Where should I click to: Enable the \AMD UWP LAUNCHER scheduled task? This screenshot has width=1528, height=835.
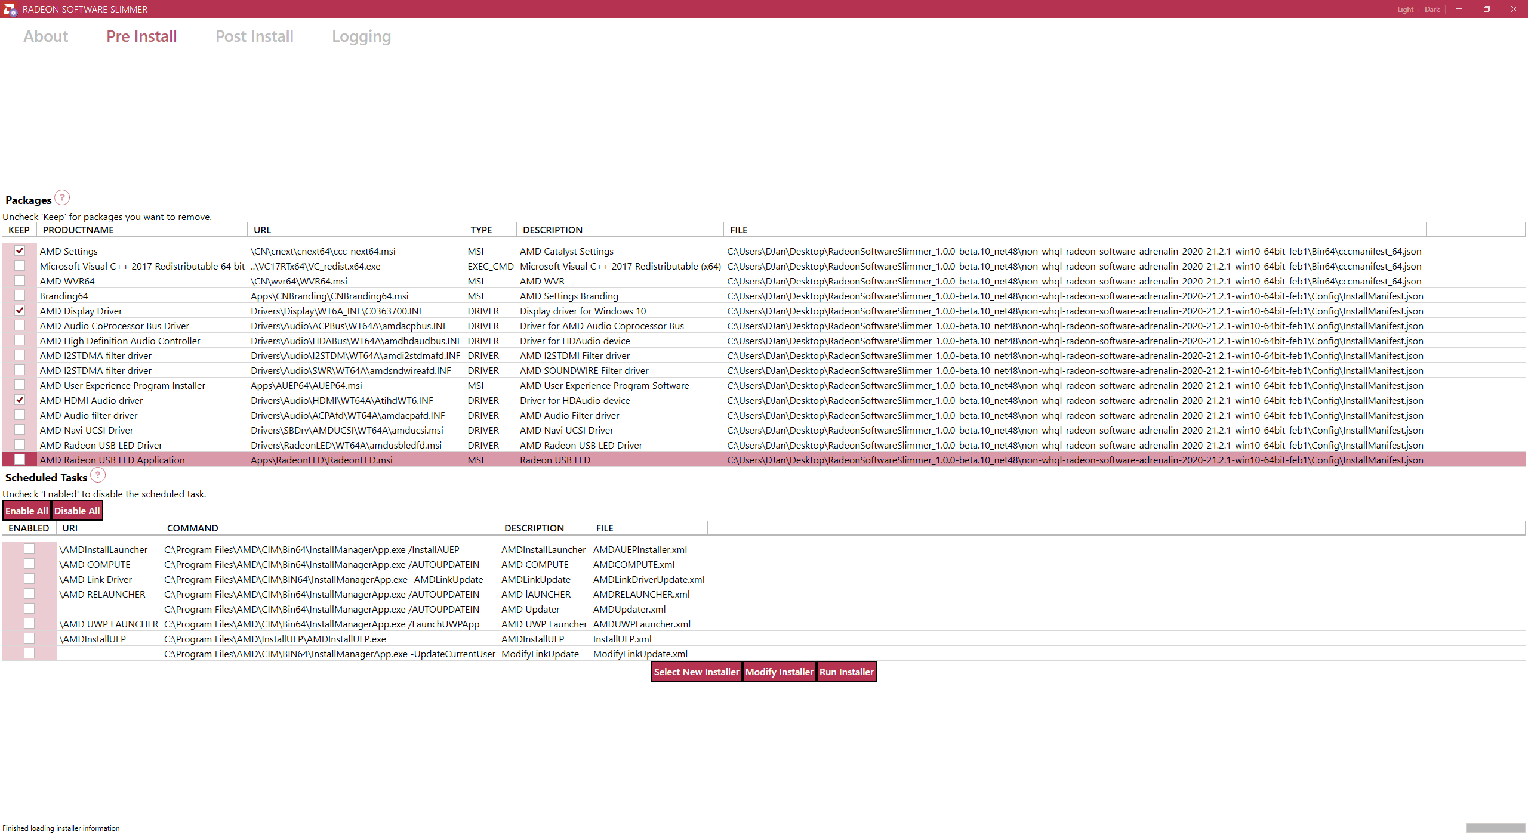29,623
